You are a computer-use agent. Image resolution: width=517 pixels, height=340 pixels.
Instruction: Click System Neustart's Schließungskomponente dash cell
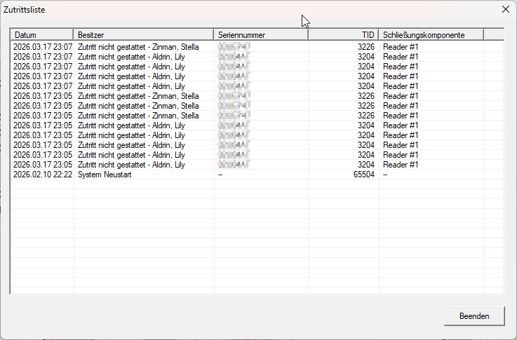pos(385,175)
